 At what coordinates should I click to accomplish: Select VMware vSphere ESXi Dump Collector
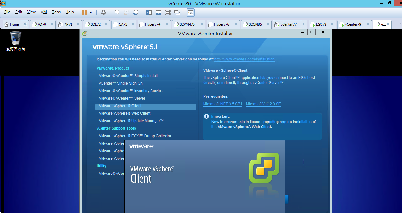click(x=135, y=136)
